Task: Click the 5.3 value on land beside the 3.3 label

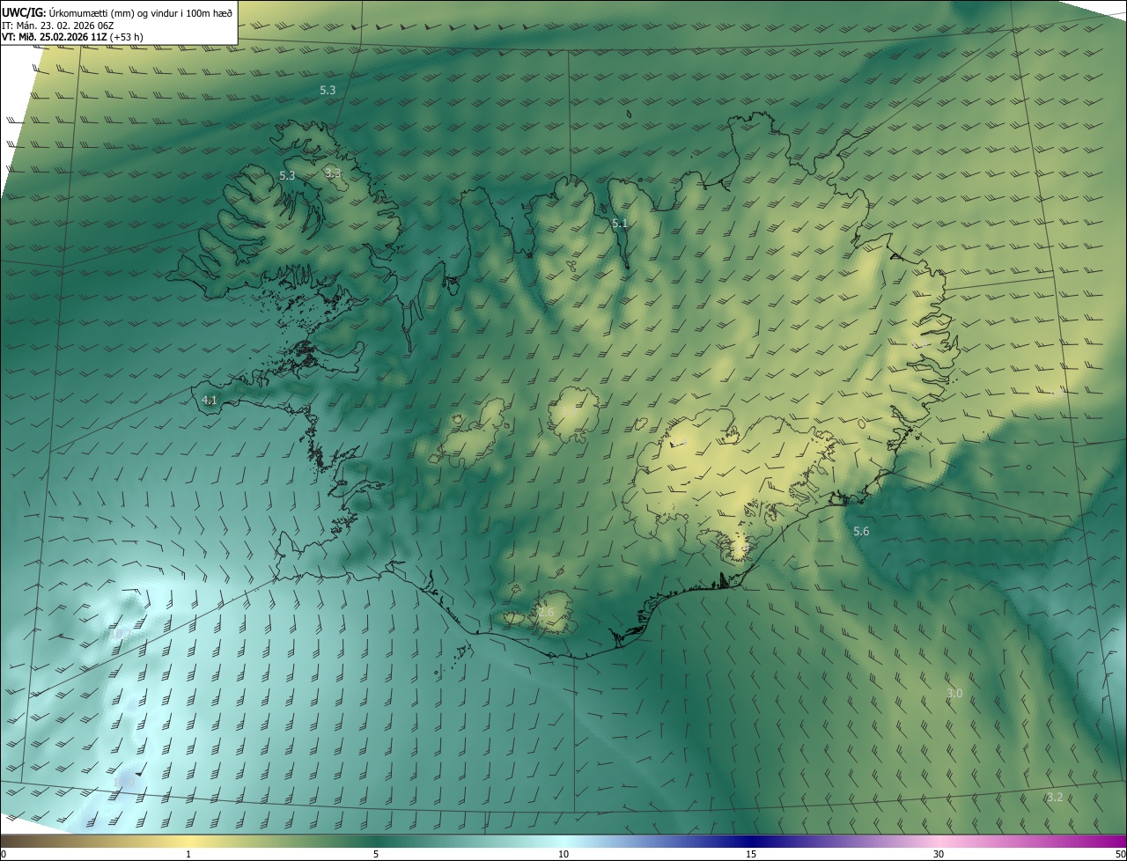Action: [x=287, y=175]
